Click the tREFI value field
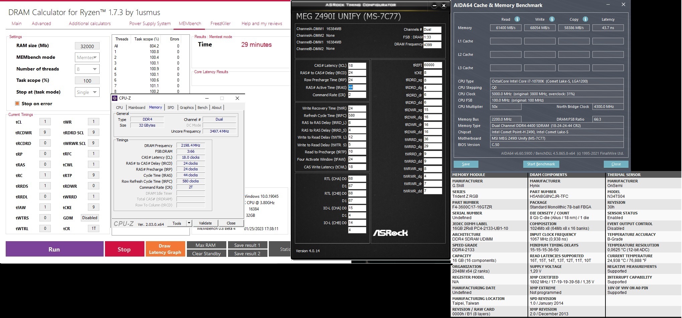Screen dimensions: 682x318 433,65
